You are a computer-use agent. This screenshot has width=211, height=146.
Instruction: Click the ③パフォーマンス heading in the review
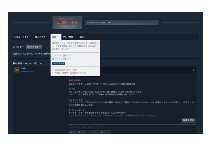coord(77,110)
